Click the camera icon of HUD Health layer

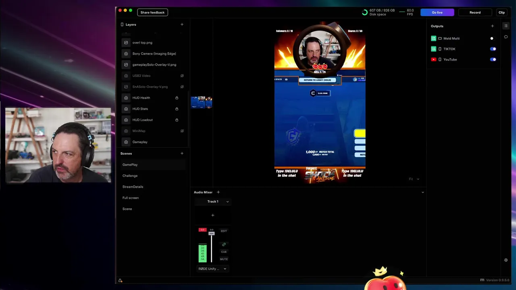(126, 98)
